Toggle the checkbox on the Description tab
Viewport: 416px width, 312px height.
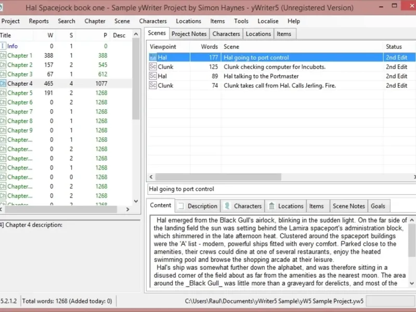[180, 206]
